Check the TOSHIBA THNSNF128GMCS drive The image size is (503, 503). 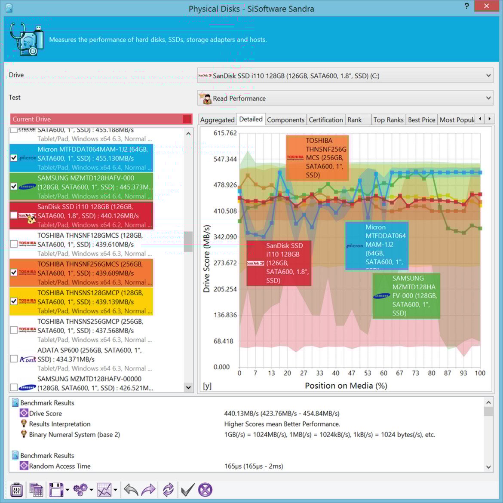pos(14,244)
